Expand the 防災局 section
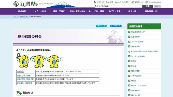The image size is (173, 97). coord(129,66)
